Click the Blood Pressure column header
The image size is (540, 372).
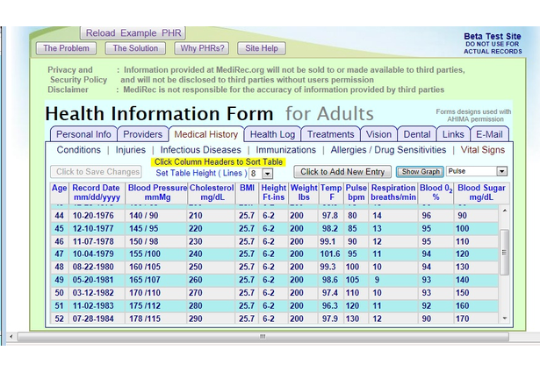click(156, 192)
